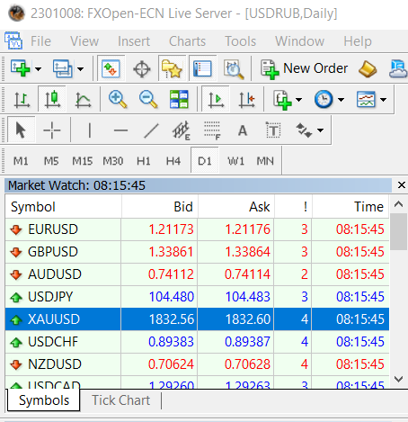Insert Fibonacci retracement tool

point(212,130)
